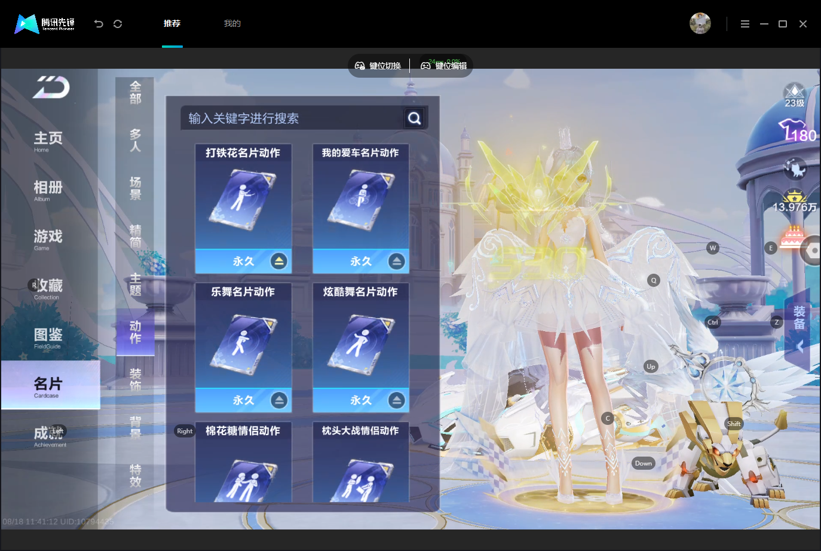Click the Up key overlay
The width and height of the screenshot is (821, 551).
(x=651, y=366)
